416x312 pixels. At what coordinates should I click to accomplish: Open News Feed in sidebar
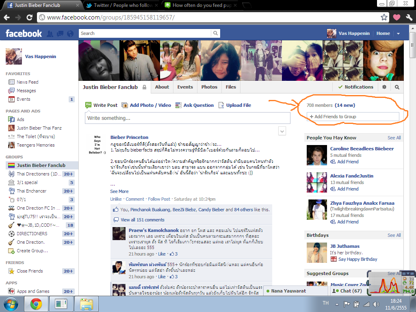28,82
